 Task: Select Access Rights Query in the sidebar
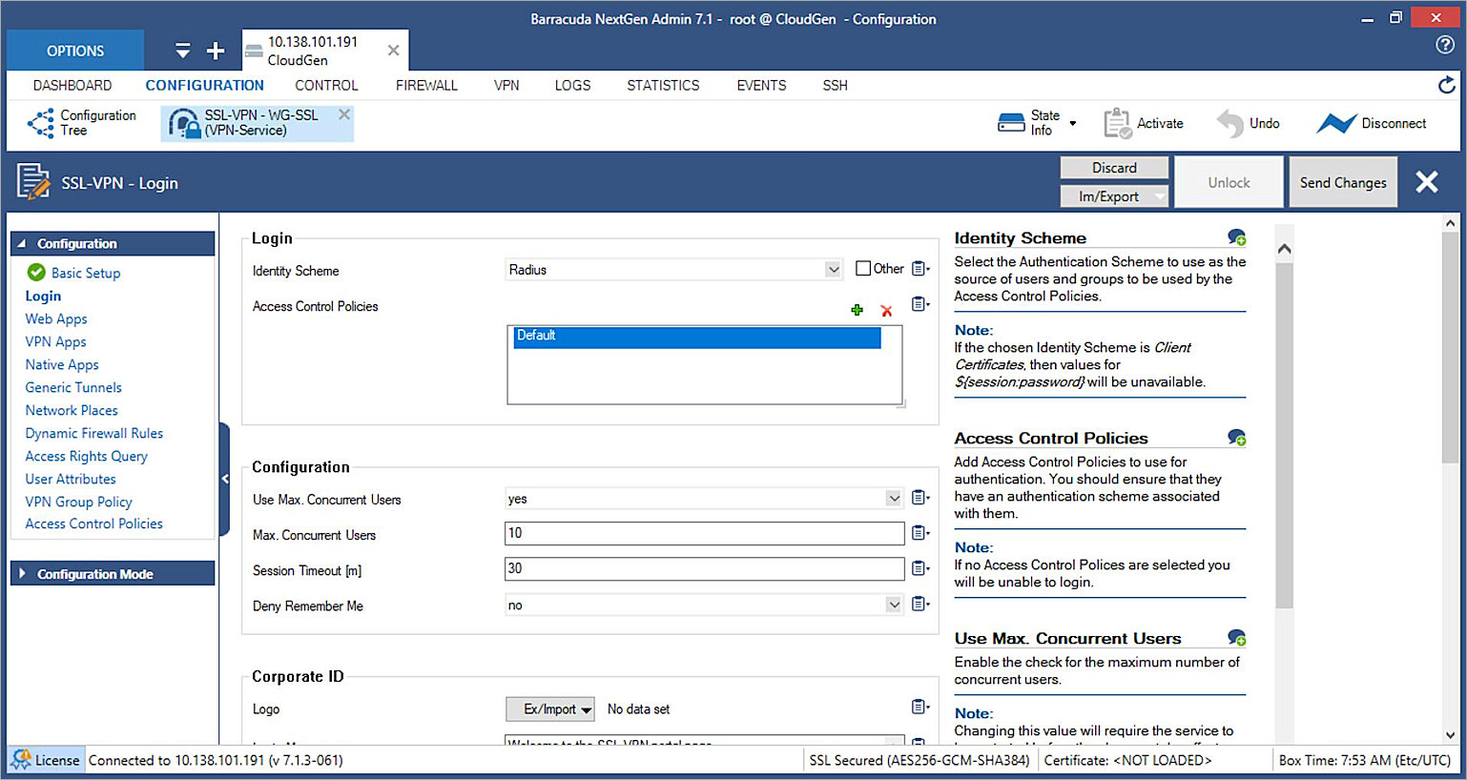[86, 456]
